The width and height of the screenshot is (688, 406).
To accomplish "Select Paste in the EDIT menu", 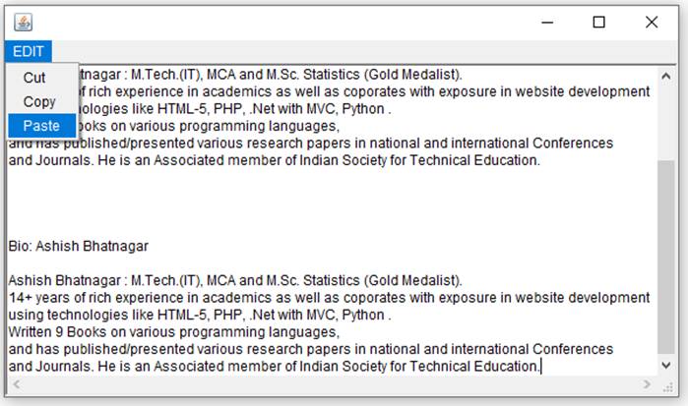I will (x=41, y=126).
